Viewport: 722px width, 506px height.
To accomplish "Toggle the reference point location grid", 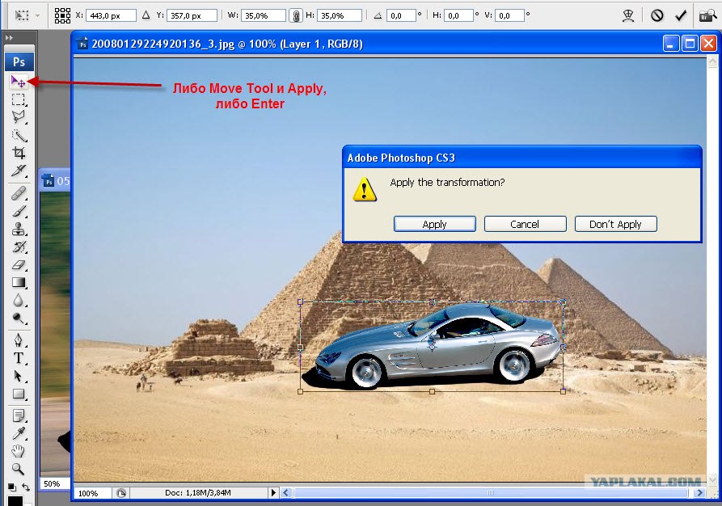I will pyautogui.click(x=62, y=15).
